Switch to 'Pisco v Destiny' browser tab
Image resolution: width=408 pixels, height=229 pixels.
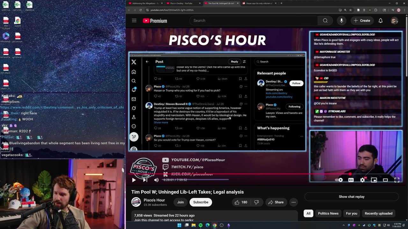point(183,3)
